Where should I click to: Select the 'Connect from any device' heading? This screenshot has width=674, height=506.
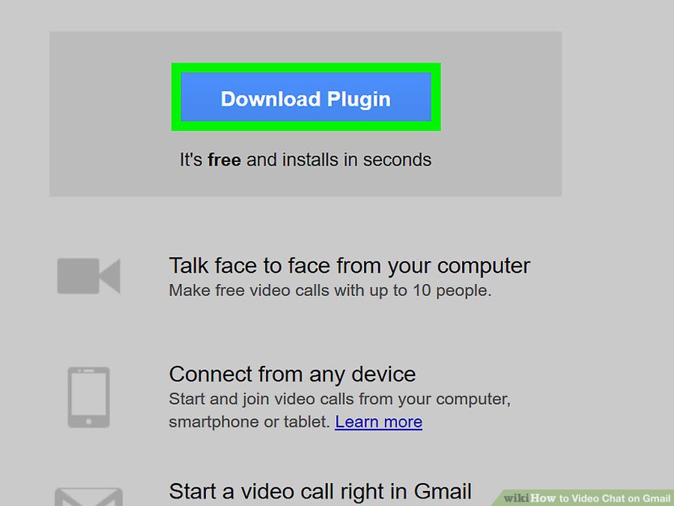(292, 374)
